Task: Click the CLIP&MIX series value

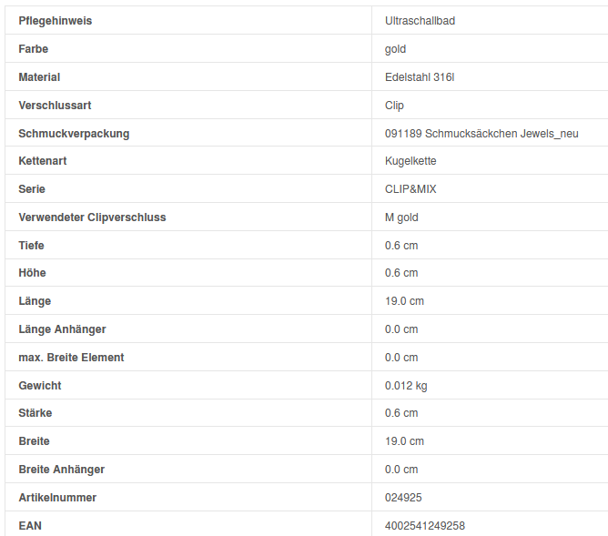Action: pos(410,189)
